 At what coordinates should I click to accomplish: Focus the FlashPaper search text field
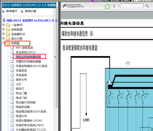pyautogui.click(x=132, y=6)
